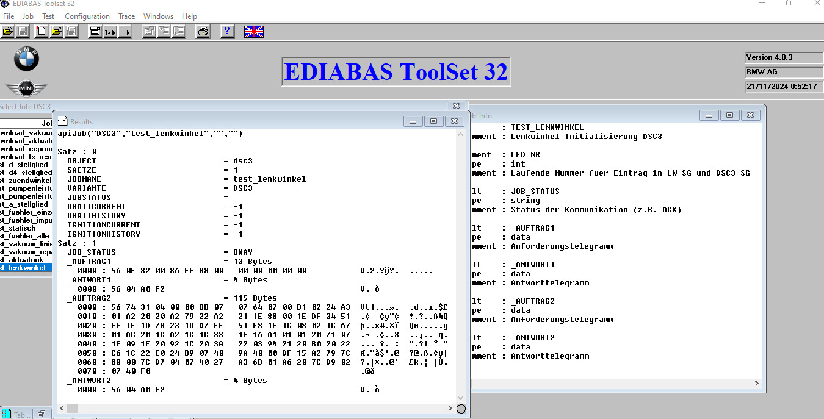Click the _AUFTRAG2 115 Bytes line
Image resolution: width=824 pixels, height=419 pixels.
pyautogui.click(x=172, y=298)
